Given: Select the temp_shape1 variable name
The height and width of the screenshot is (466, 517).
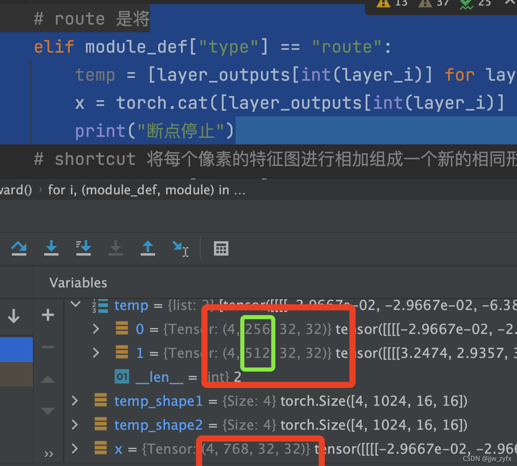Looking at the screenshot, I should (x=158, y=401).
